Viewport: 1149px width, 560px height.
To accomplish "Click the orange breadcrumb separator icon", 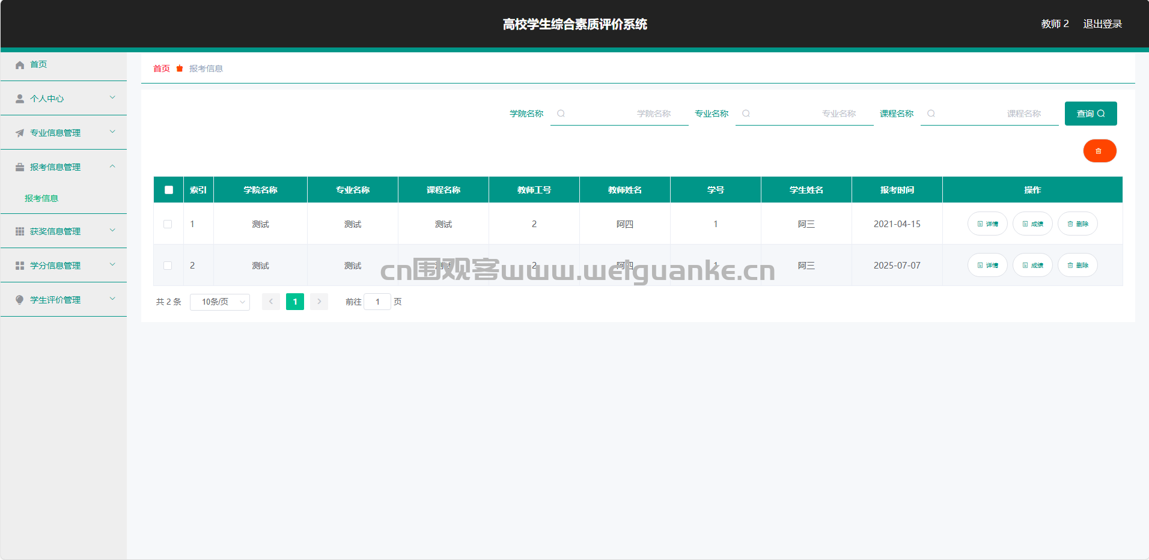I will pyautogui.click(x=179, y=68).
